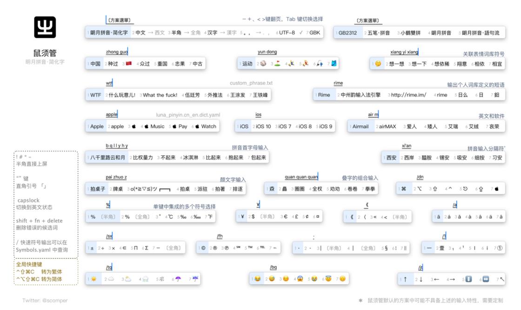
Task: Choose the purple umbrella candidate numbered 6
Action: [x=178, y=279]
